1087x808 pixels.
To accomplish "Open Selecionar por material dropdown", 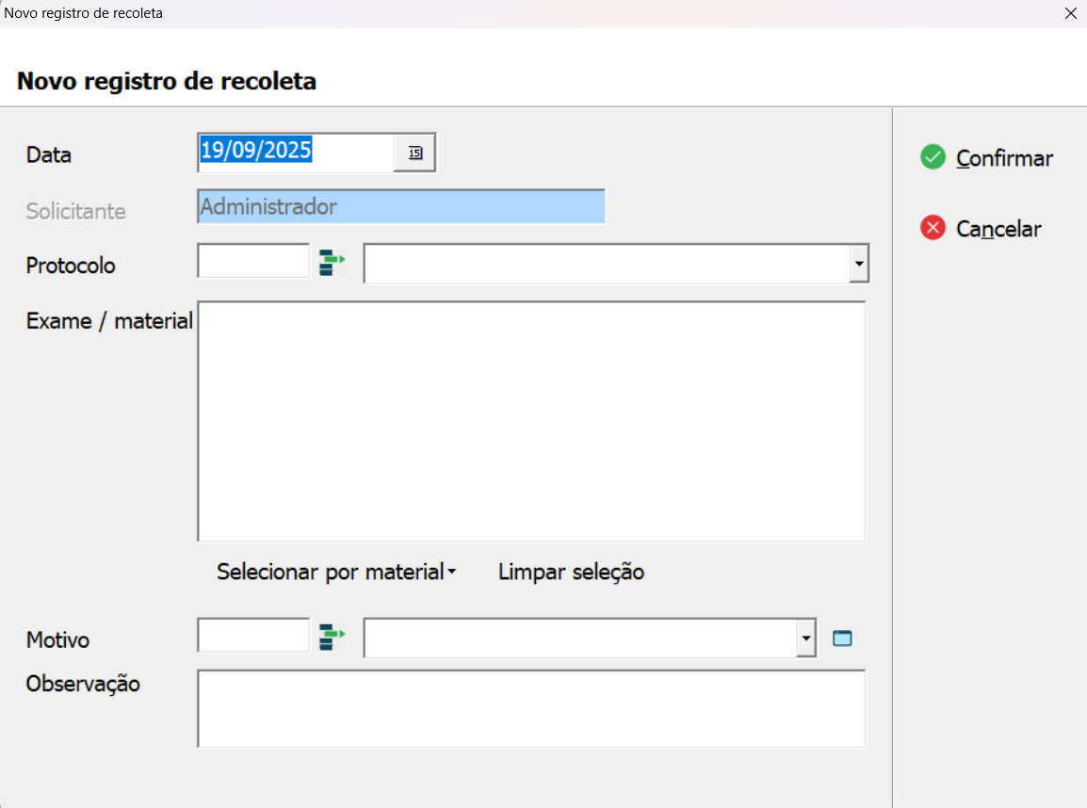I will pos(336,572).
